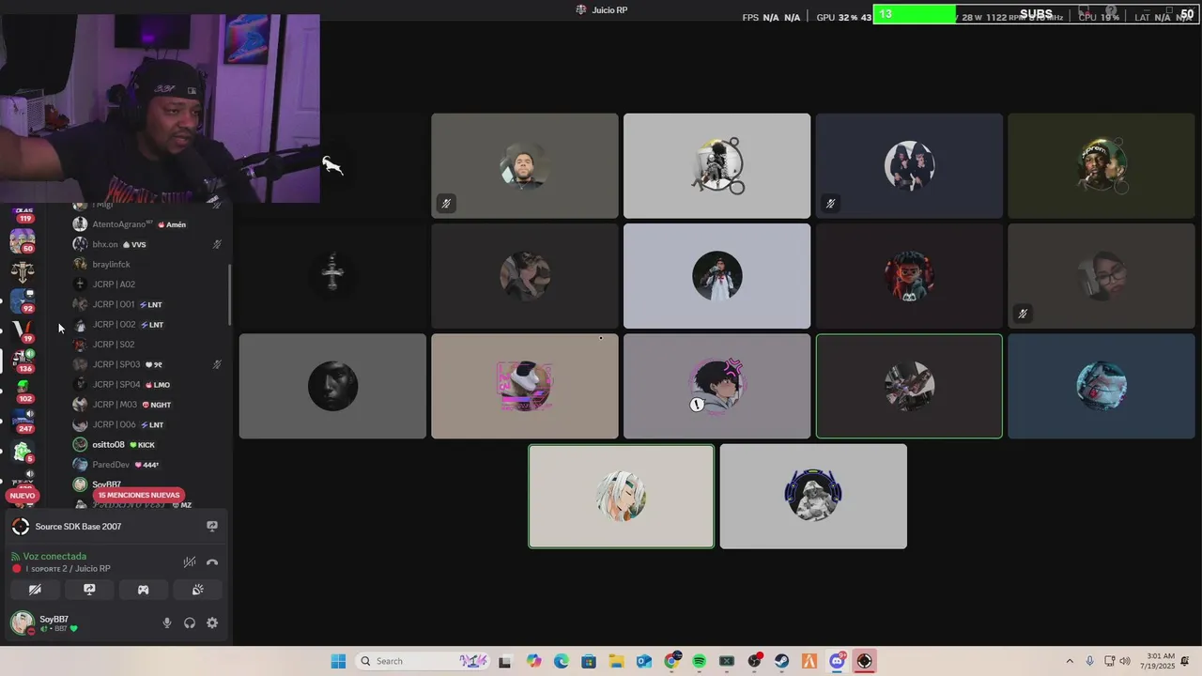This screenshot has width=1202, height=676.
Task: Click the voice user list scrollbar
Action: pos(230,295)
